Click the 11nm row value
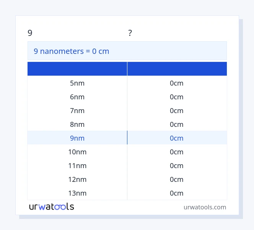This screenshot has width=254, height=230. pyautogui.click(x=77, y=165)
